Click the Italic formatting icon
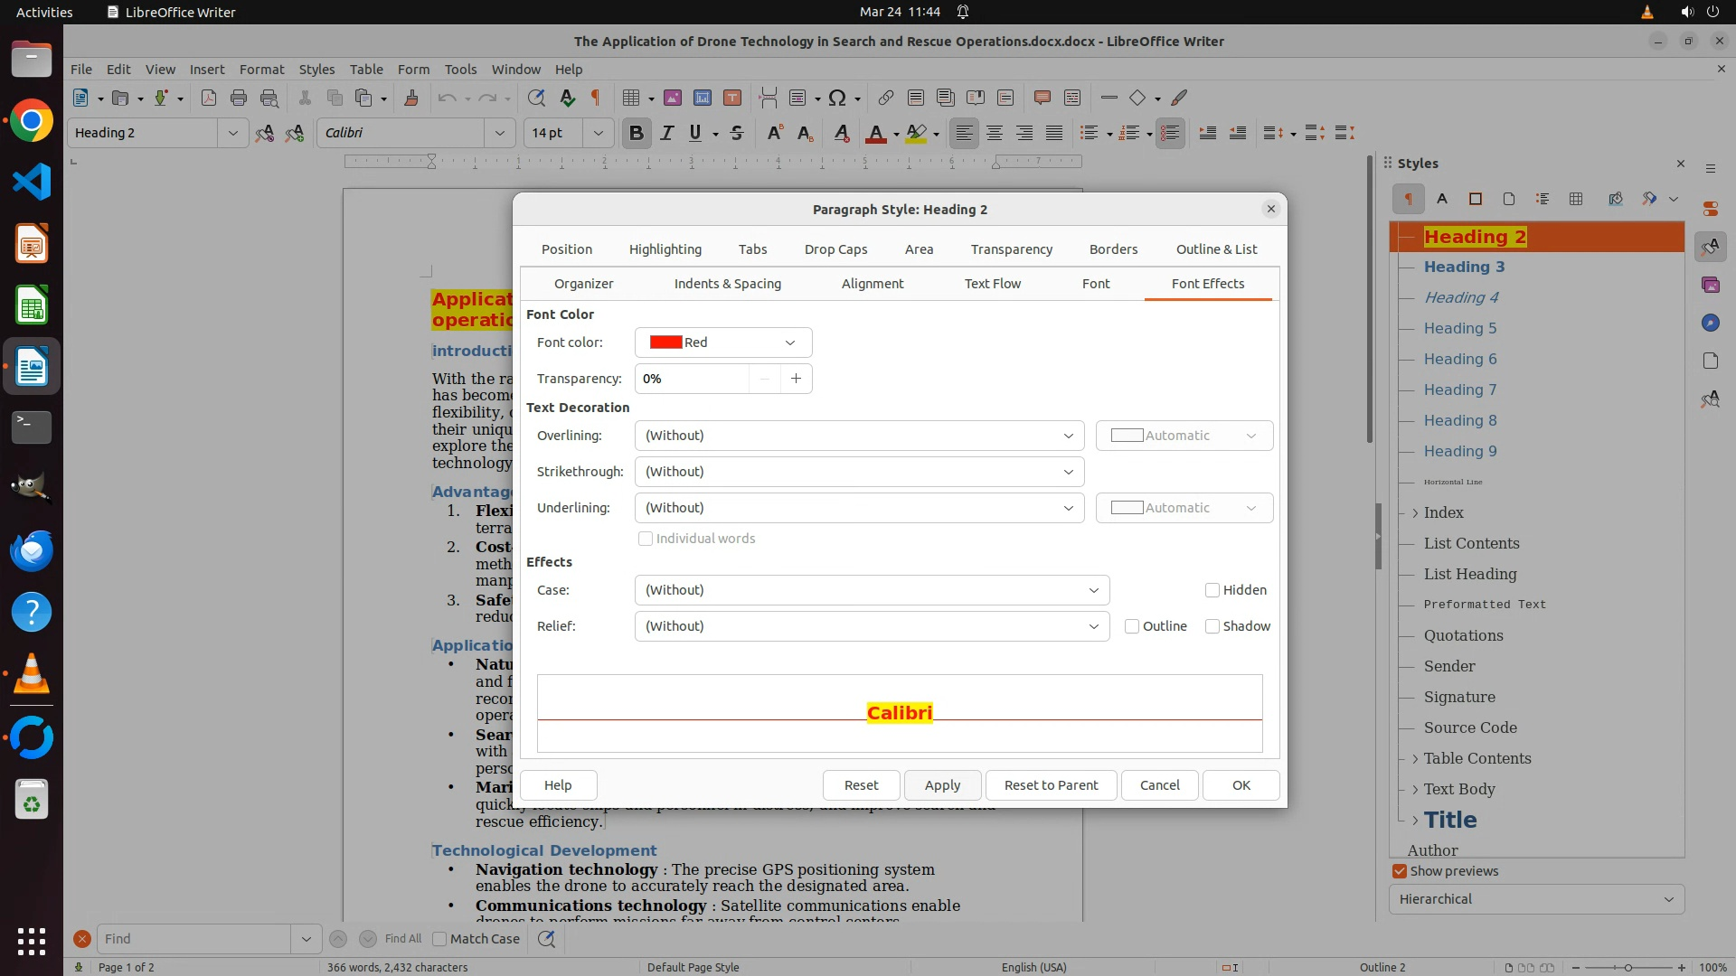Screen dimensions: 1736x976 [x=667, y=134]
